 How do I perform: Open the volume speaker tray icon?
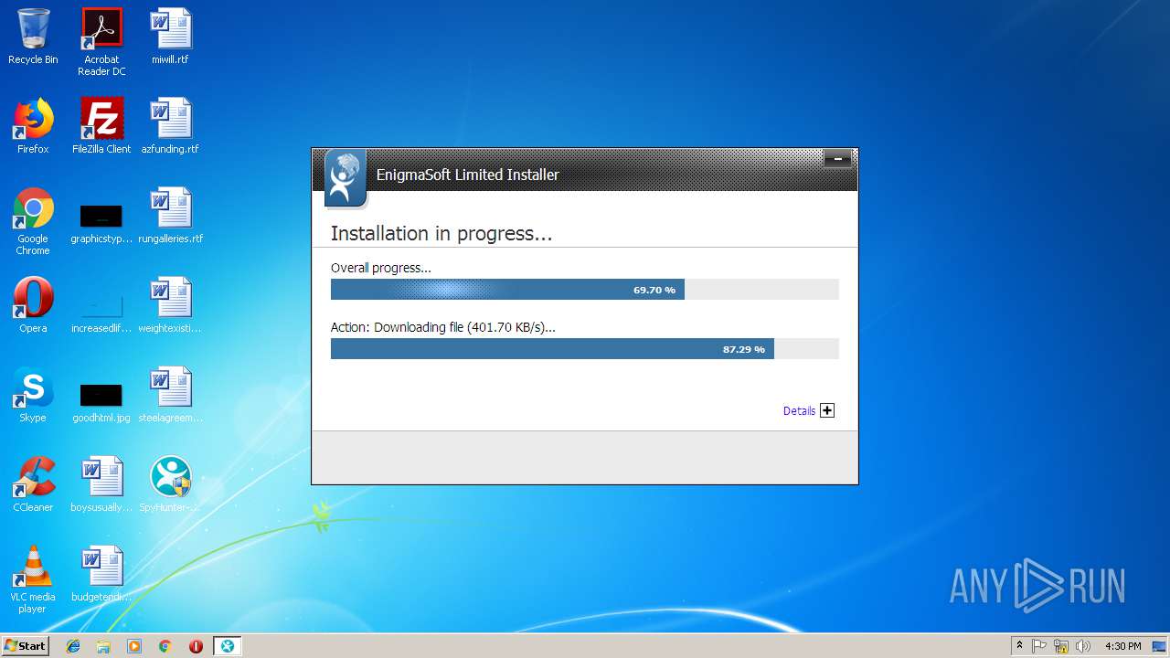pyautogui.click(x=1083, y=646)
